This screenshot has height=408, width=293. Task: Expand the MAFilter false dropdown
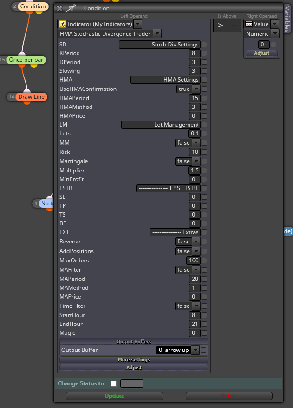pyautogui.click(x=196, y=270)
